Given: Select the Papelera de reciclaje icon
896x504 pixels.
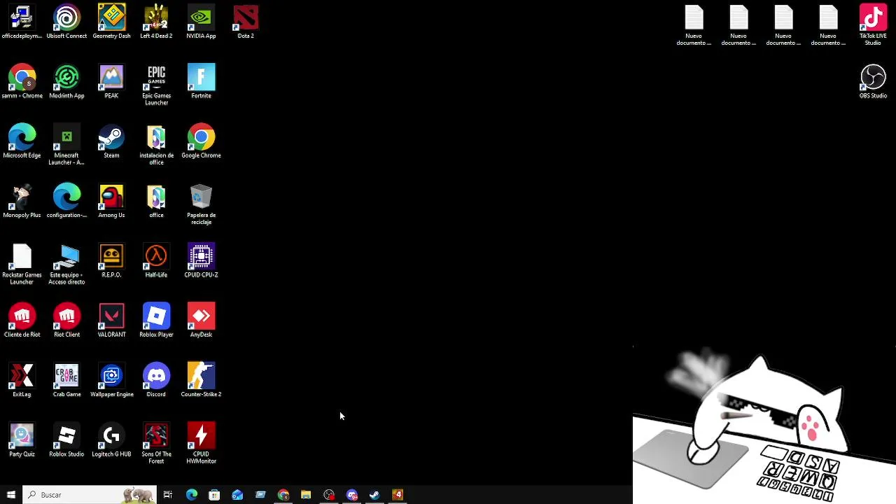Looking at the screenshot, I should coord(201,205).
